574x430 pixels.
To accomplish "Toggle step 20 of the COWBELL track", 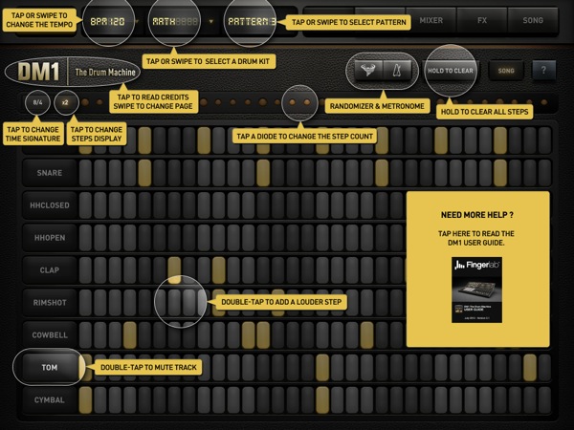I will tap(366, 335).
